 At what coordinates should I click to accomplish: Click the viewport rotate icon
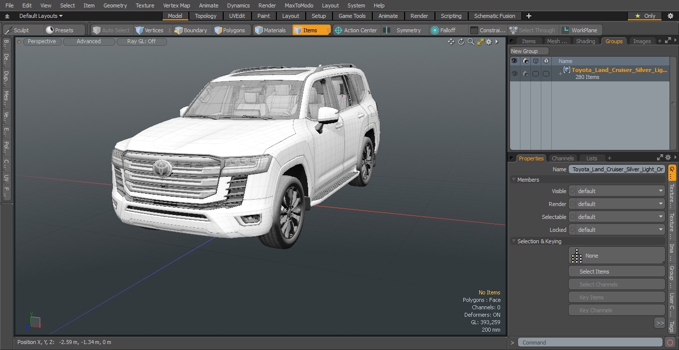point(461,42)
